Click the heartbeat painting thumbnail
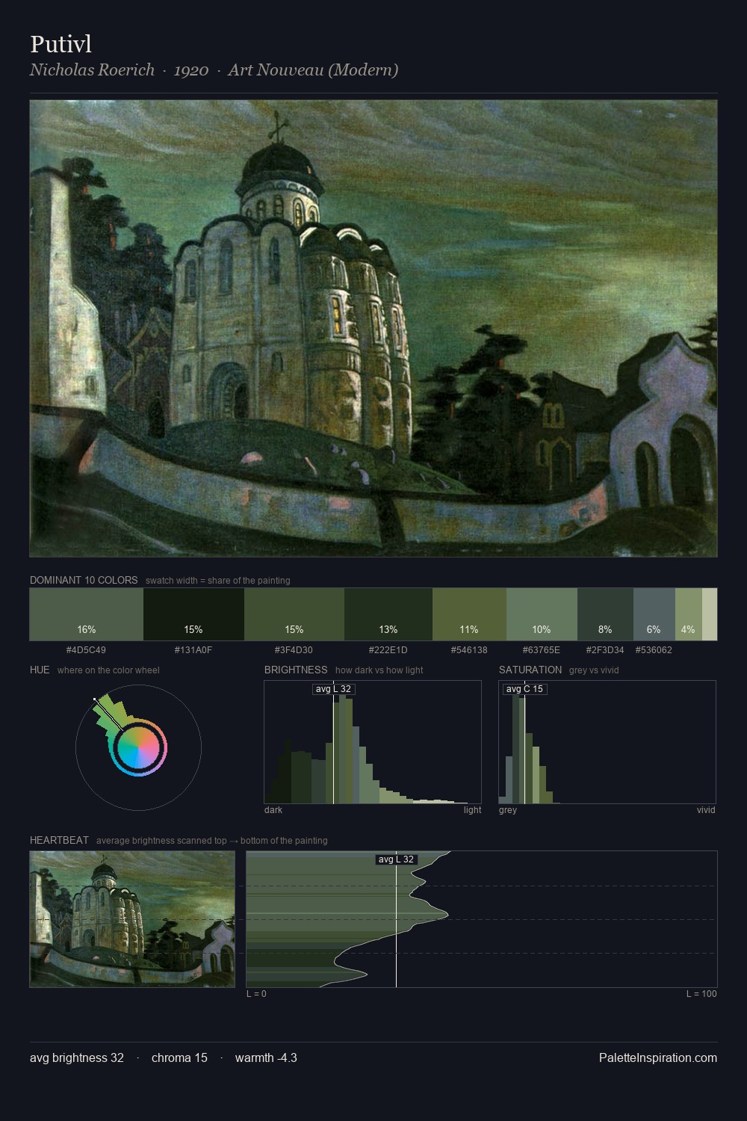Image resolution: width=747 pixels, height=1121 pixels. point(132,919)
